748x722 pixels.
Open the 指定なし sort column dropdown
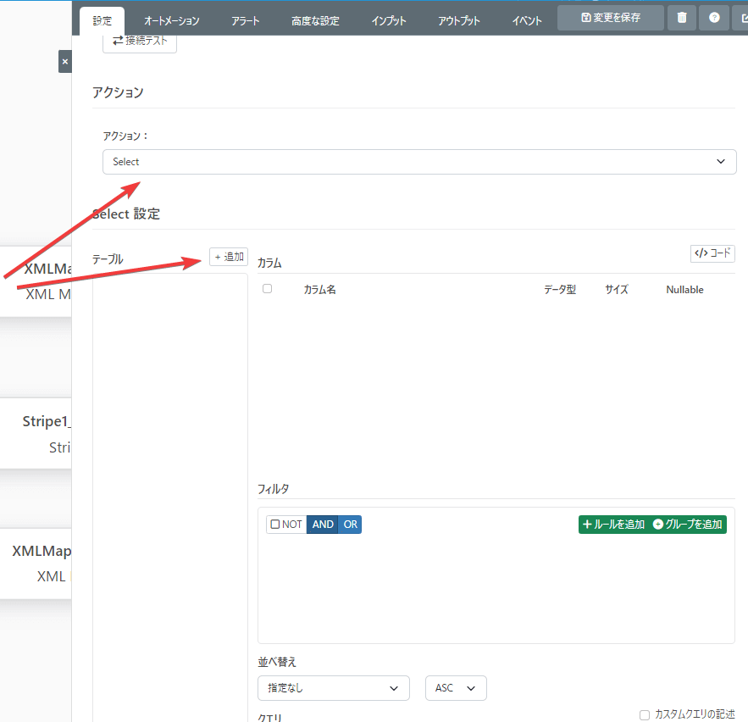pyautogui.click(x=334, y=688)
